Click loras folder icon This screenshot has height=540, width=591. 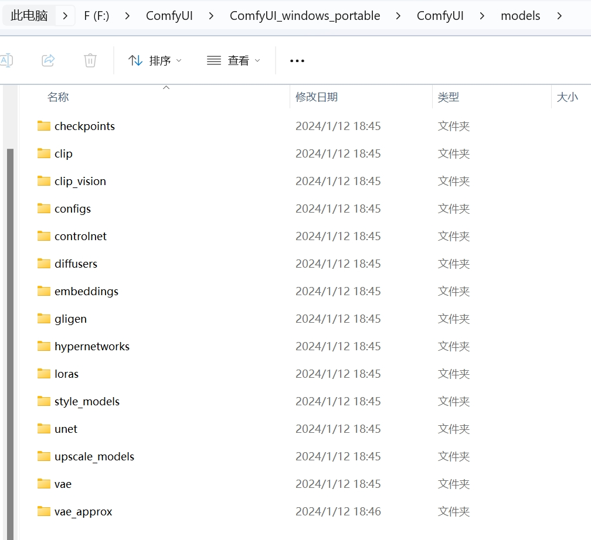coord(44,373)
